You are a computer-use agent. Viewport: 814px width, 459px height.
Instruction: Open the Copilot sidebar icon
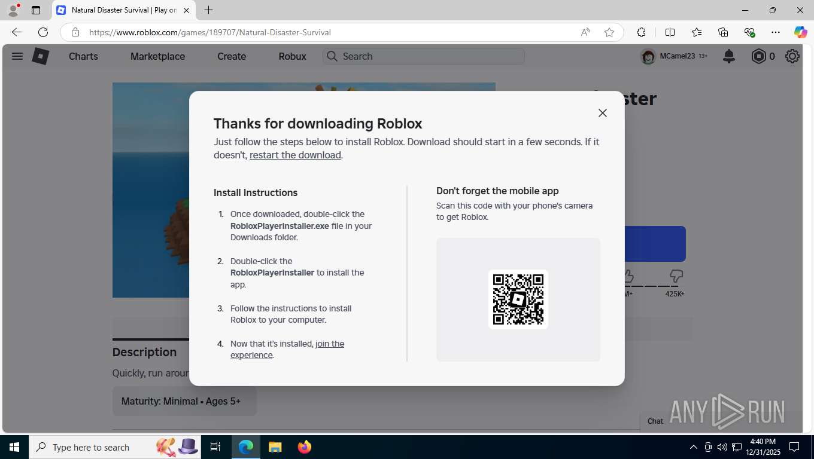pyautogui.click(x=801, y=32)
